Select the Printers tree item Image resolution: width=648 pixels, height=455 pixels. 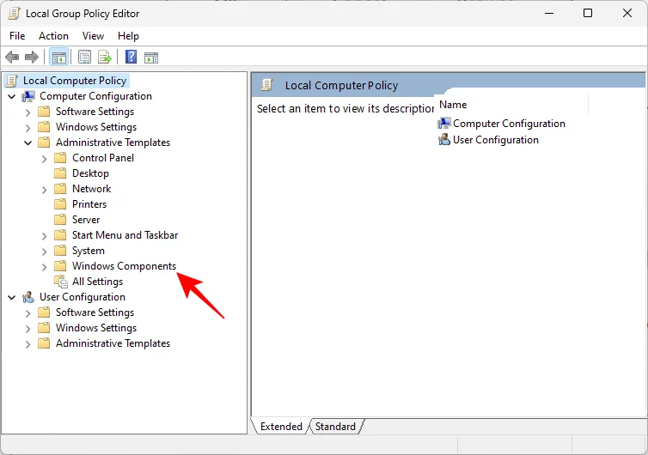89,204
